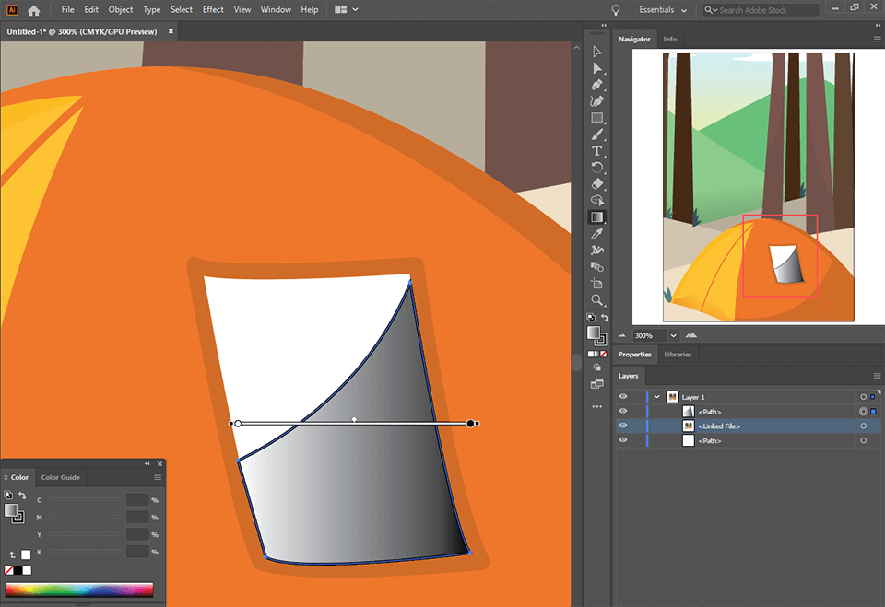Activate the Paintbrush tool
885x607 pixels.
597,134
